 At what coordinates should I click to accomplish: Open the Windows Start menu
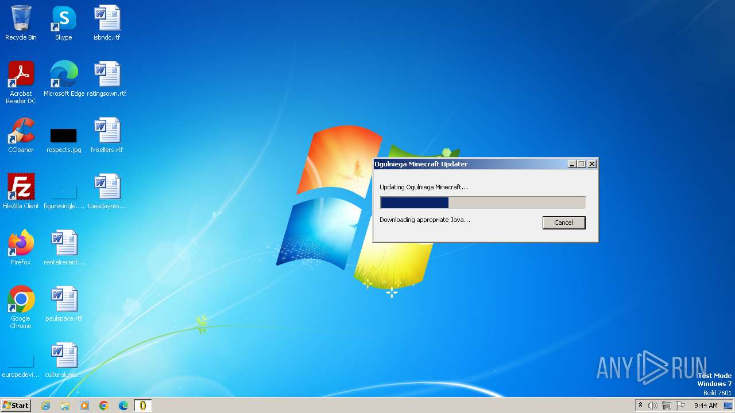16,406
